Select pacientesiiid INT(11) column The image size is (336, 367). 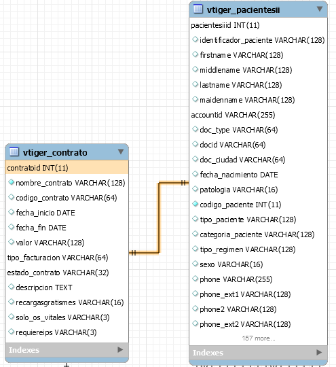(x=225, y=25)
